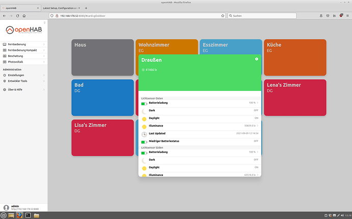This screenshot has width=352, height=219.
Task: Click the chevron beside Fernbedienung
Action: click(x=44, y=44)
